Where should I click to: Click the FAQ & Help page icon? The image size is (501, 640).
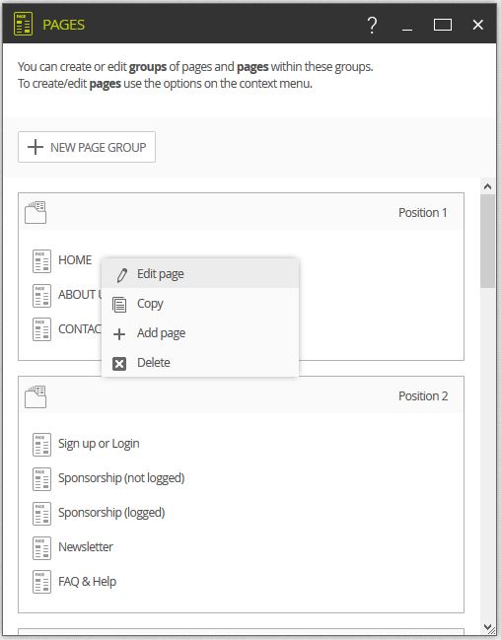[x=41, y=582]
